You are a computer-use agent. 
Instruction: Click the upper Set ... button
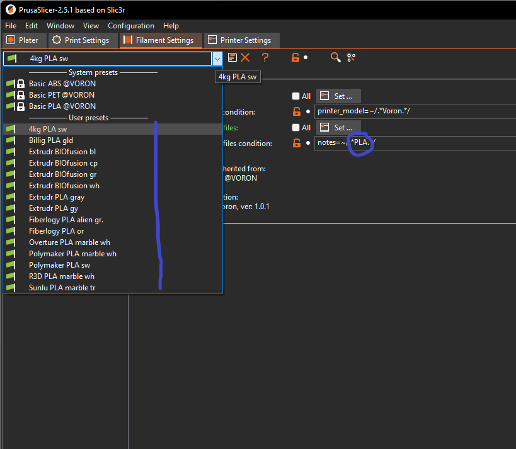[338, 96]
